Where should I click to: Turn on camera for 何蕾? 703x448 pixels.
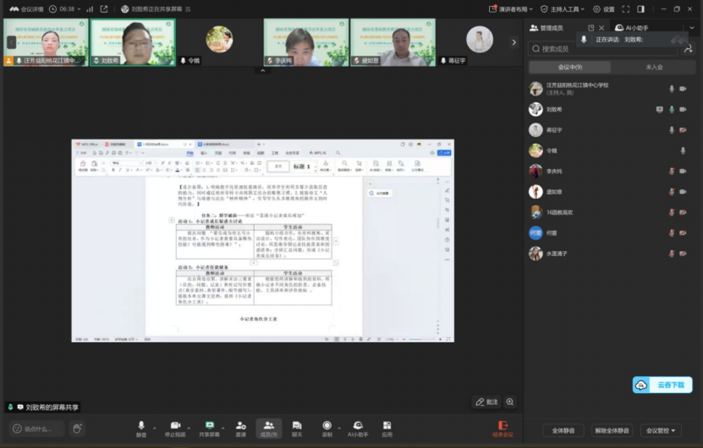pos(683,233)
